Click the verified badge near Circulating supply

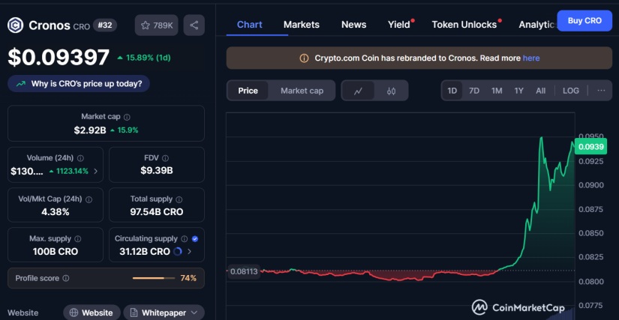click(x=195, y=239)
